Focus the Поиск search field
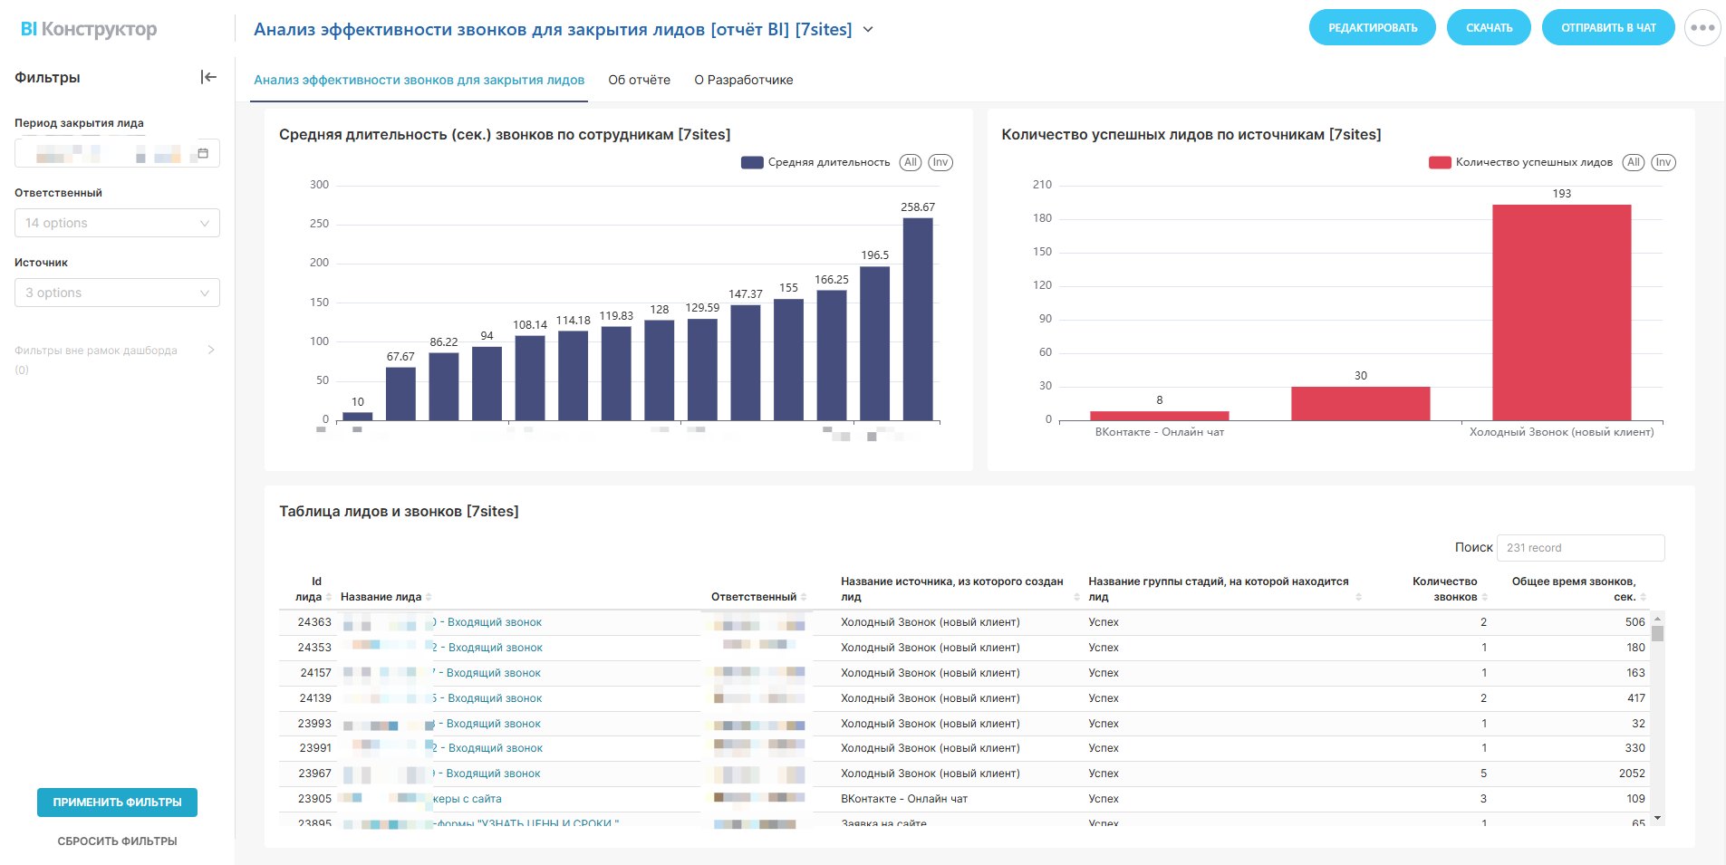 coord(1580,548)
